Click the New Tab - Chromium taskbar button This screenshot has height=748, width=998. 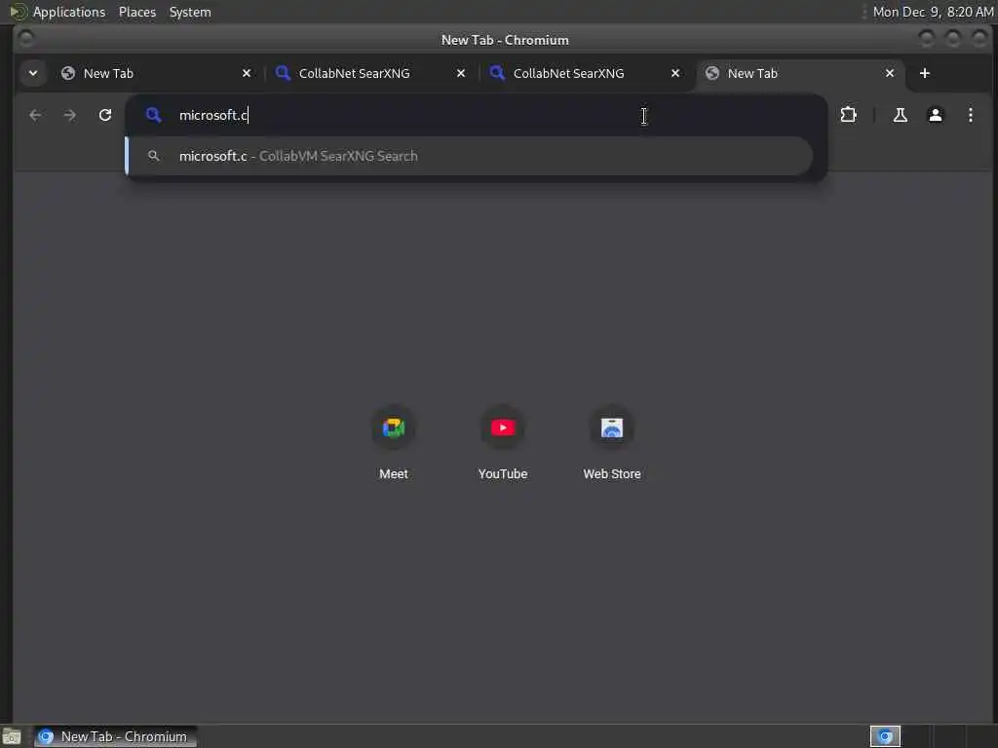pos(115,736)
